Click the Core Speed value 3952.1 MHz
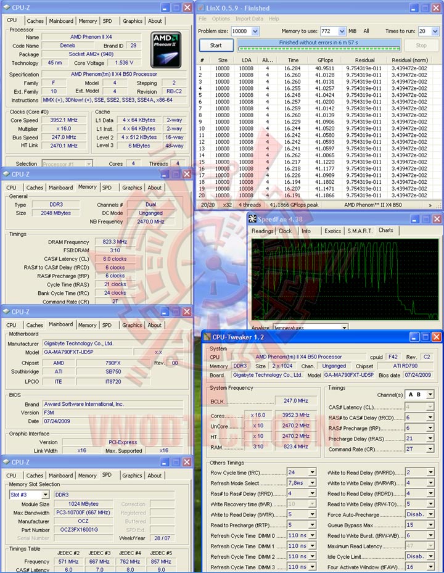The width and height of the screenshot is (444, 573). [x=64, y=120]
